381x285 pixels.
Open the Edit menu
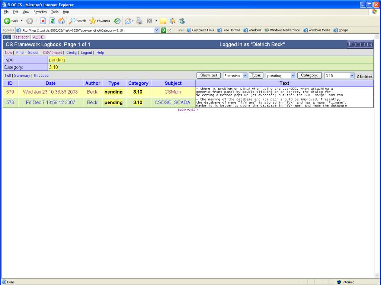coord(16,12)
